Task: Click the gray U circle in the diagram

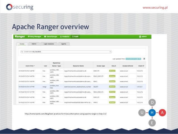Action: point(142,112)
